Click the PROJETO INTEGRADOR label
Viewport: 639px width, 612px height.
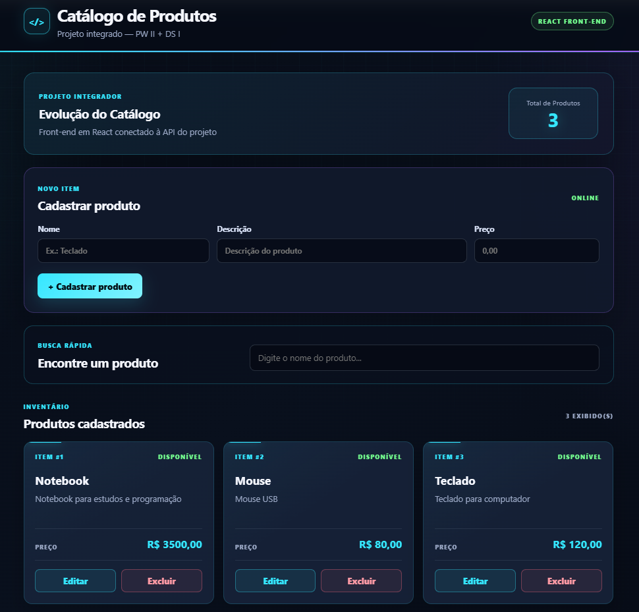click(x=80, y=97)
